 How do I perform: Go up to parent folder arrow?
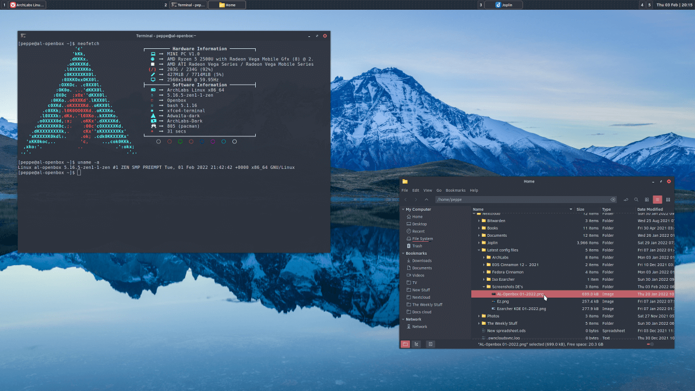426,200
